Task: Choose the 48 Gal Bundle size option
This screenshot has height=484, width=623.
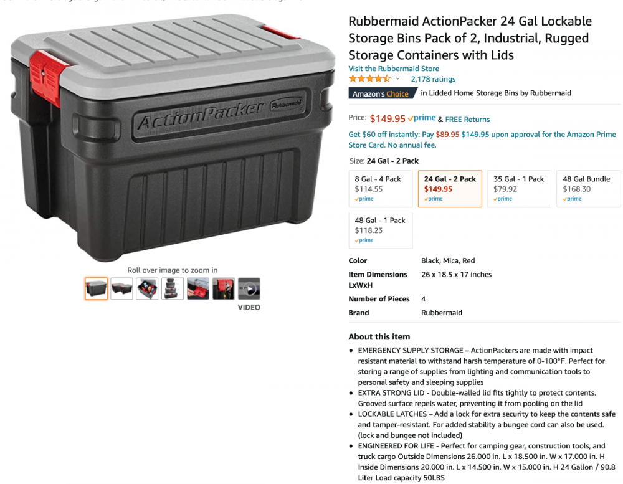Action: click(x=589, y=189)
